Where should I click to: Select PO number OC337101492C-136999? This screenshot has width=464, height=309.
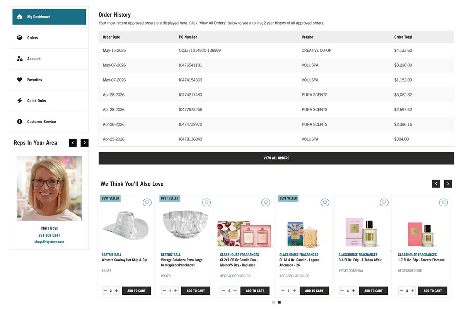[200, 51]
